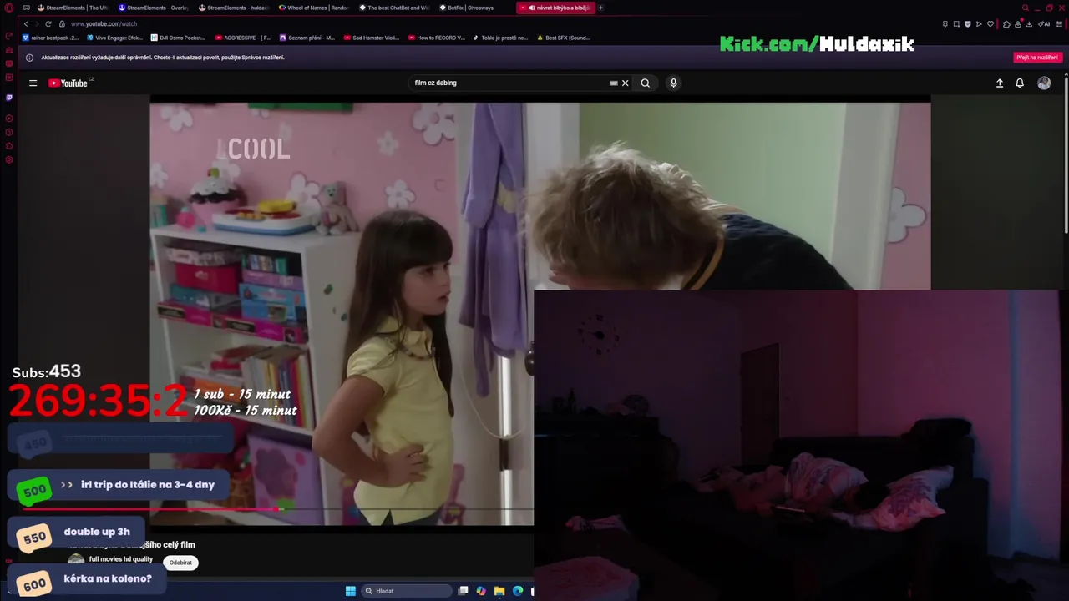Open the Twitch icon in the Opera sidebar

pyautogui.click(x=9, y=98)
